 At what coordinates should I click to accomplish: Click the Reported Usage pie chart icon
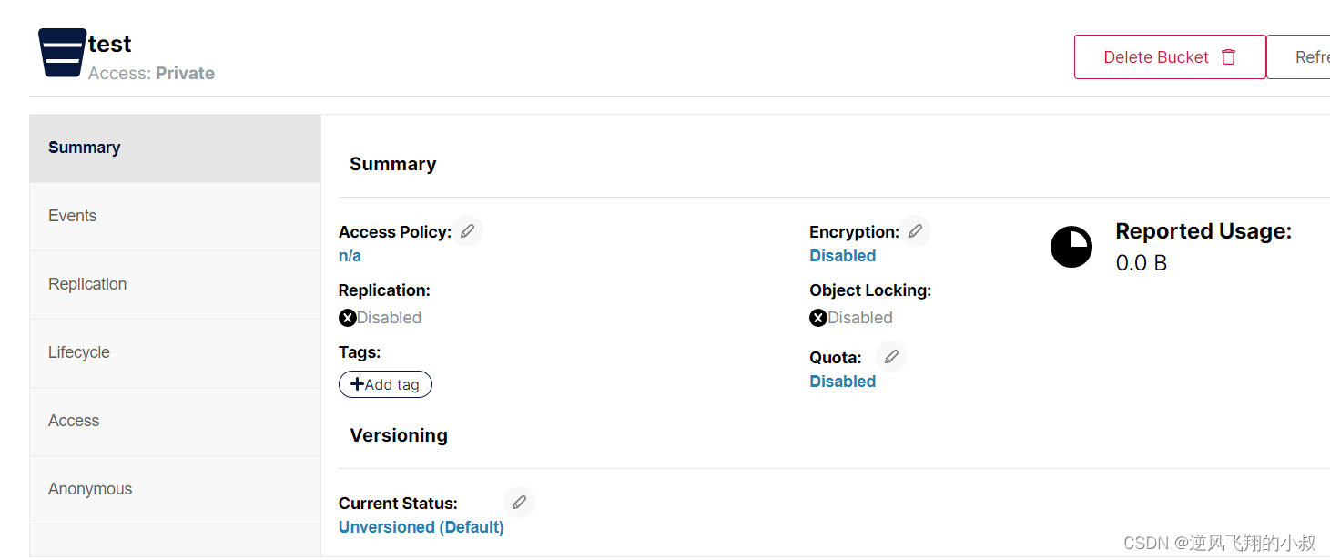tap(1071, 247)
